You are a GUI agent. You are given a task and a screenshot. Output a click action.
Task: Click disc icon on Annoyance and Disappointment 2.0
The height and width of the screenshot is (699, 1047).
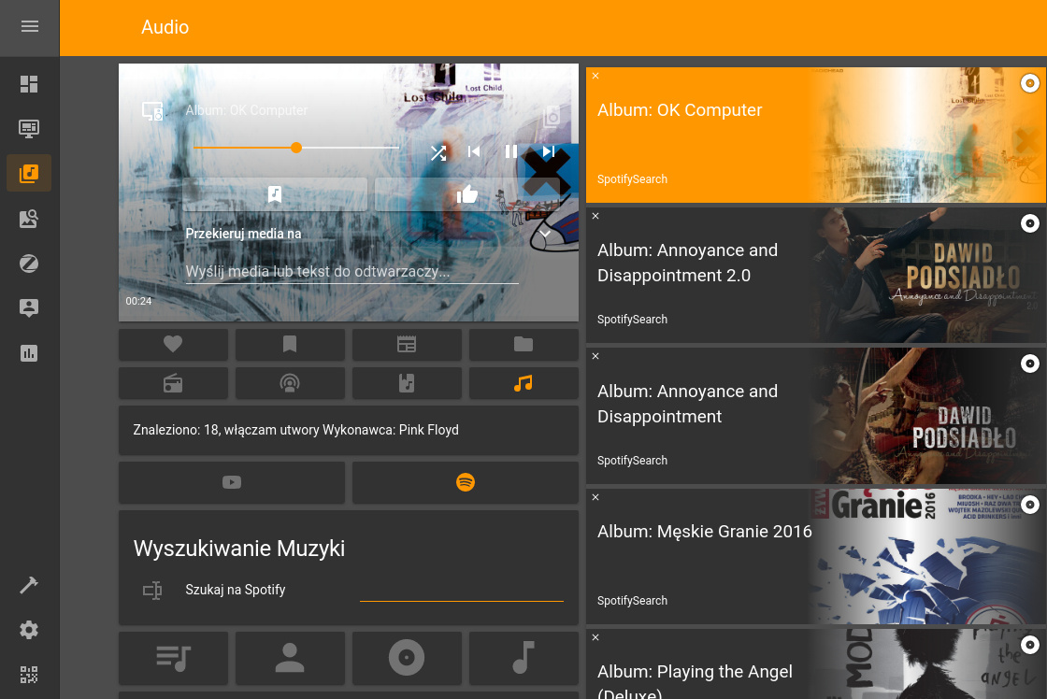pos(1029,223)
